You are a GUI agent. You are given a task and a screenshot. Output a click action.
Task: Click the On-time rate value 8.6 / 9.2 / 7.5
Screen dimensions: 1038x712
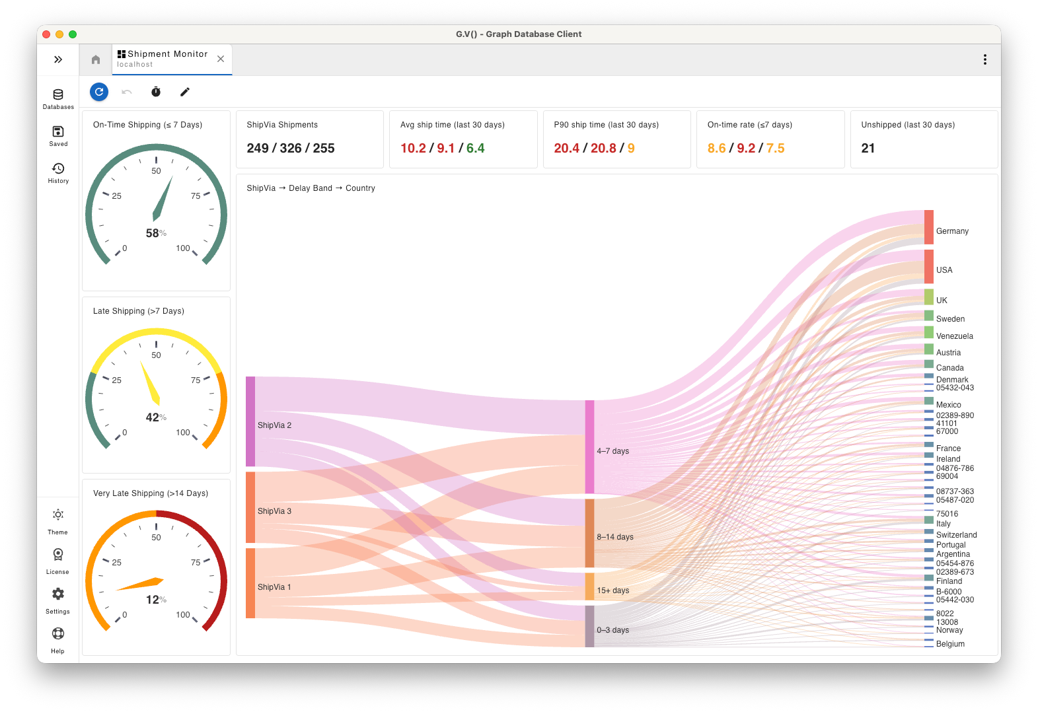746,148
